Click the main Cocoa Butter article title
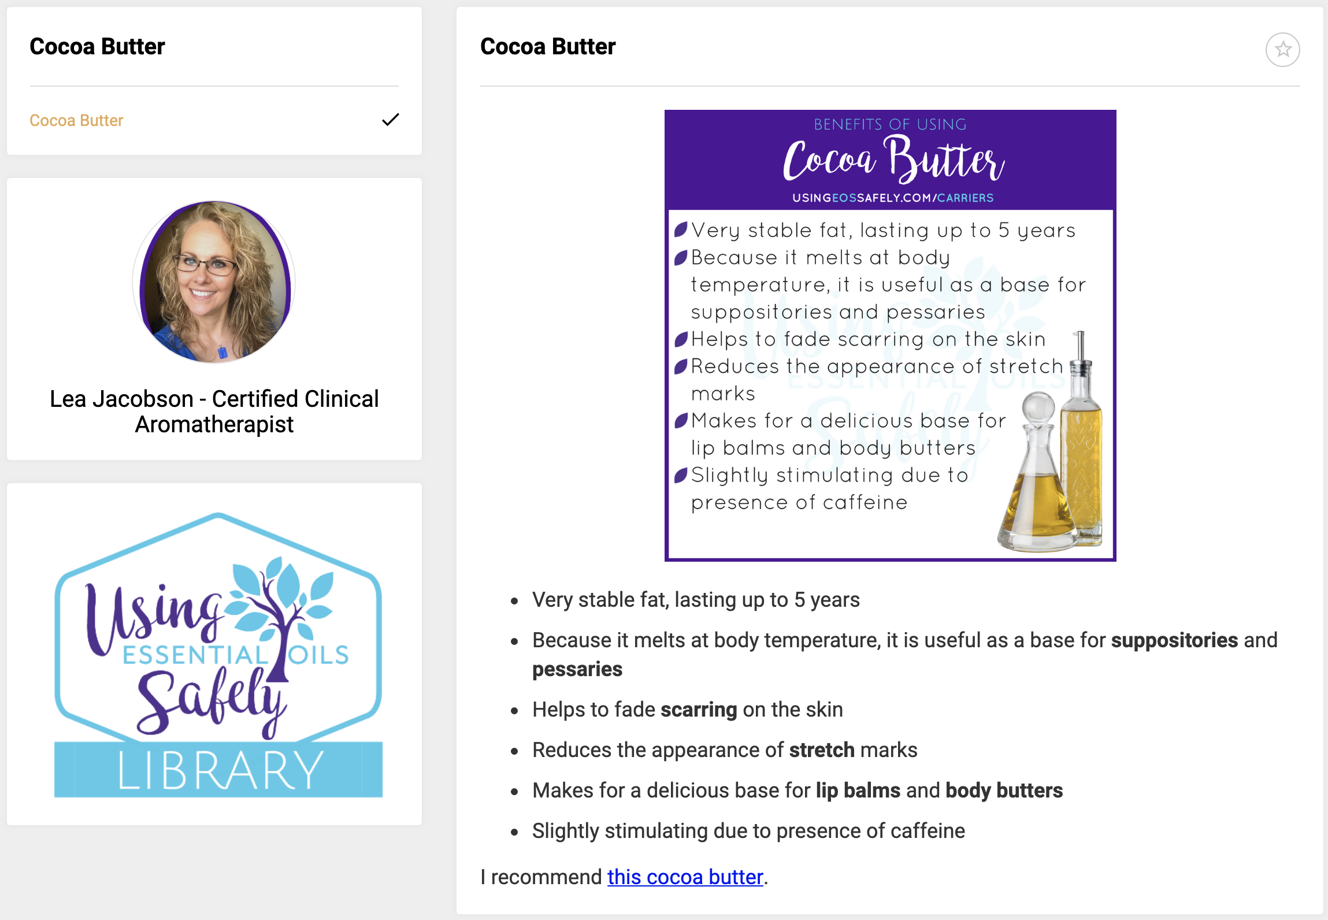This screenshot has width=1328, height=920. pos(547,46)
